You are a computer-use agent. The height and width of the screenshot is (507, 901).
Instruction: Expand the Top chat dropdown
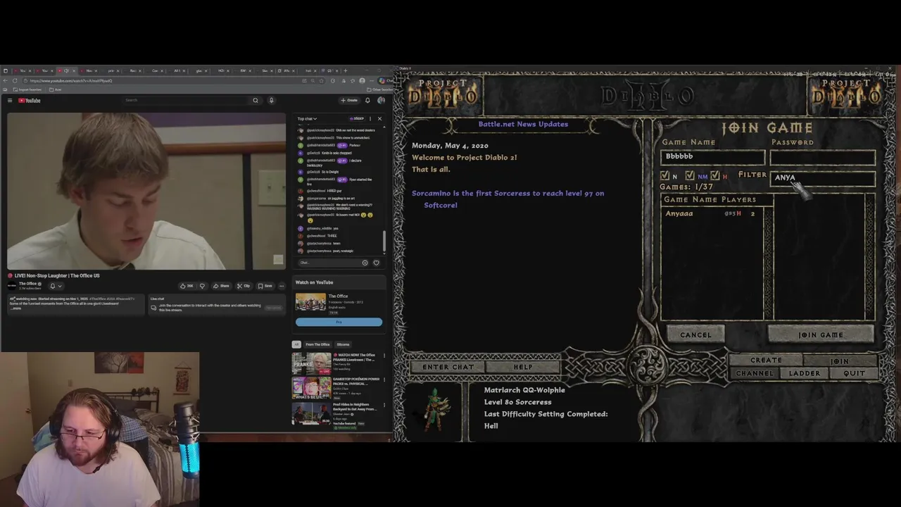(x=307, y=119)
